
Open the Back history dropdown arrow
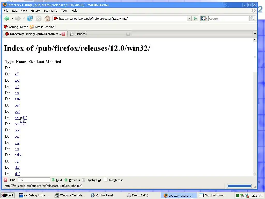12,18
